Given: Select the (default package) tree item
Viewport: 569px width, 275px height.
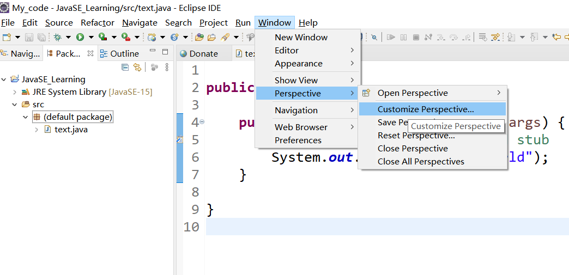Looking at the screenshot, I should coord(72,117).
